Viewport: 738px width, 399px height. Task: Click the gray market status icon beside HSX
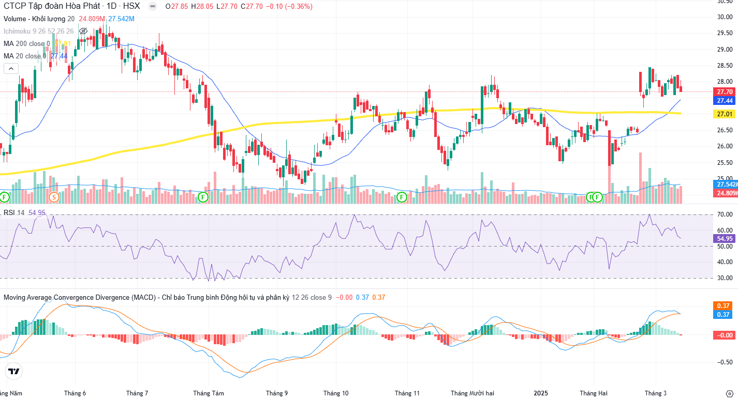point(153,6)
